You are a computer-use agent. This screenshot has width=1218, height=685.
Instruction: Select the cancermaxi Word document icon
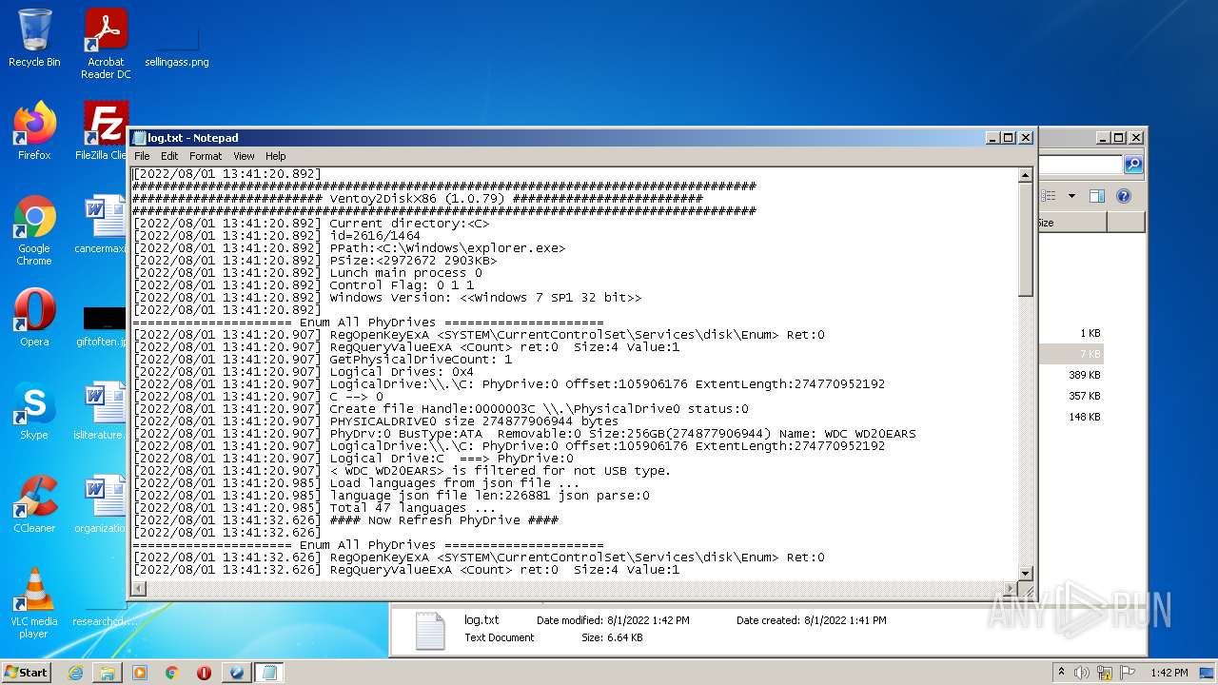click(x=104, y=225)
